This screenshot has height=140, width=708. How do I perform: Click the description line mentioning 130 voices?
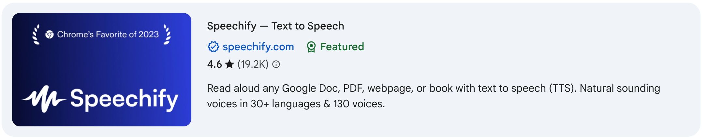click(296, 104)
